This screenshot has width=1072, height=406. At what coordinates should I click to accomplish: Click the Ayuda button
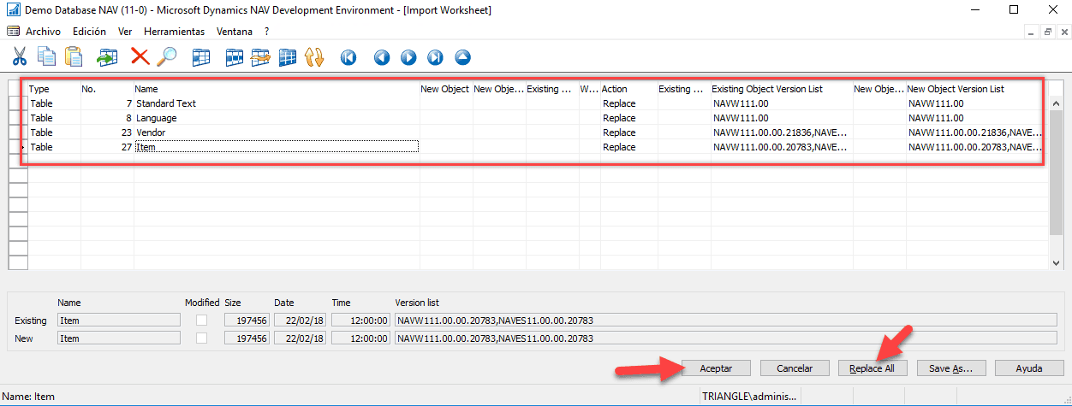pyautogui.click(x=1029, y=368)
